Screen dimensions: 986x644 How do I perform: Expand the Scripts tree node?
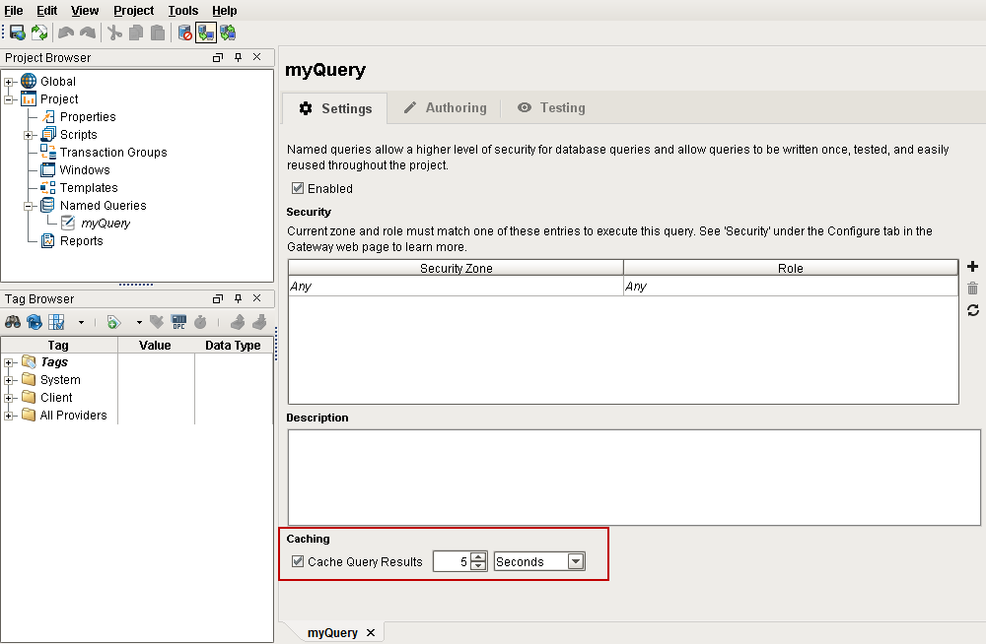(29, 135)
